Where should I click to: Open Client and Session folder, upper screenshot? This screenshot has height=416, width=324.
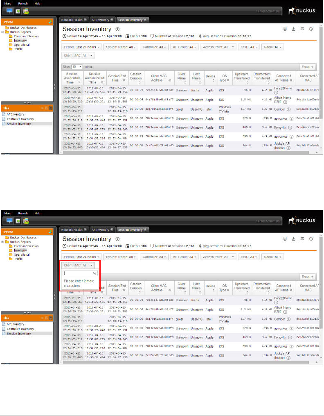click(x=26, y=36)
